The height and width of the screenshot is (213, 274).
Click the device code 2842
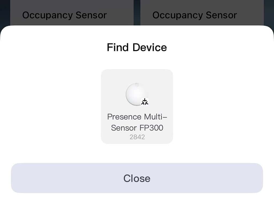coord(137,137)
